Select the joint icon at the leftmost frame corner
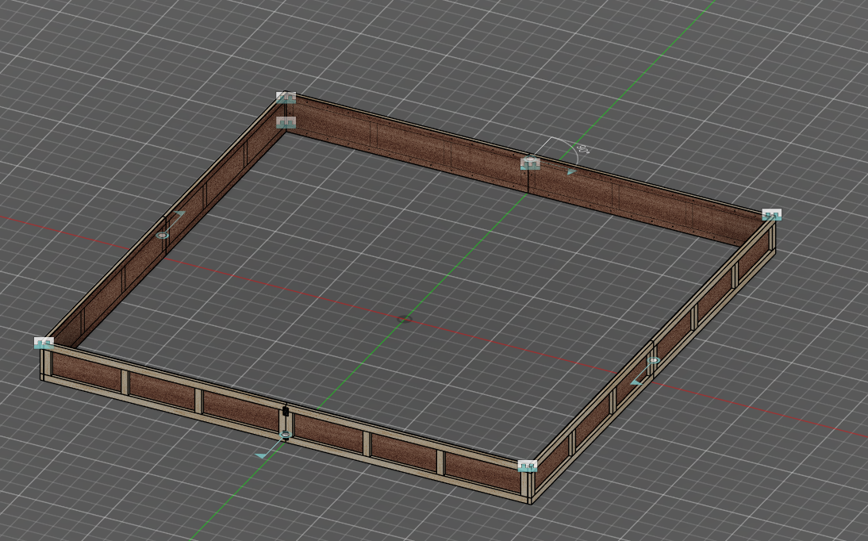 pos(44,343)
